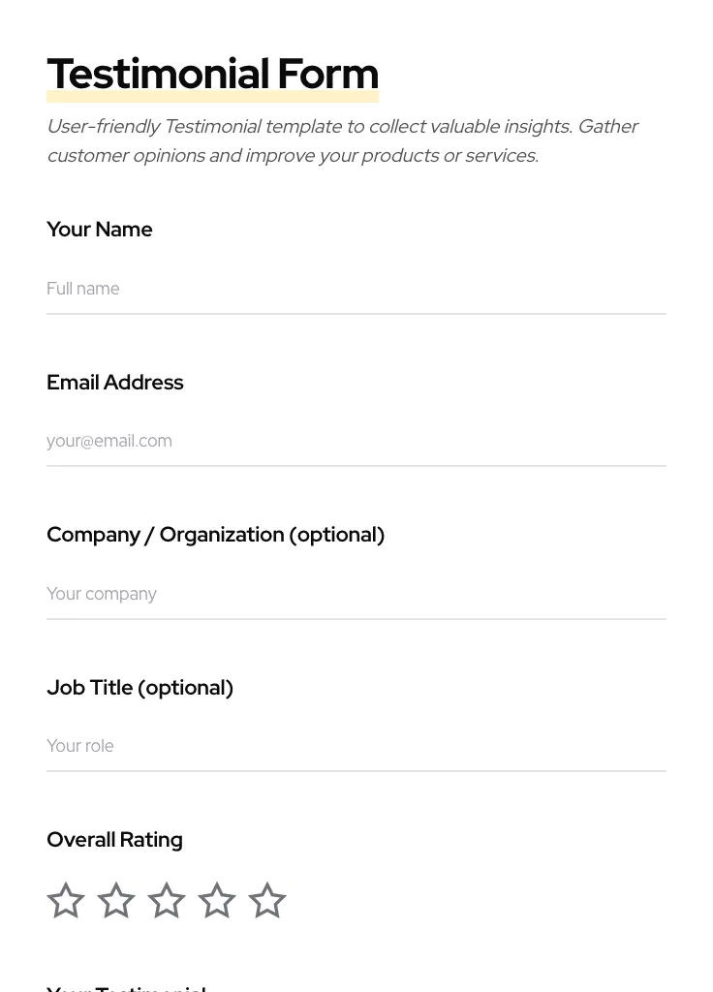Click the Job Title label text
The image size is (713, 992).
click(x=90, y=688)
